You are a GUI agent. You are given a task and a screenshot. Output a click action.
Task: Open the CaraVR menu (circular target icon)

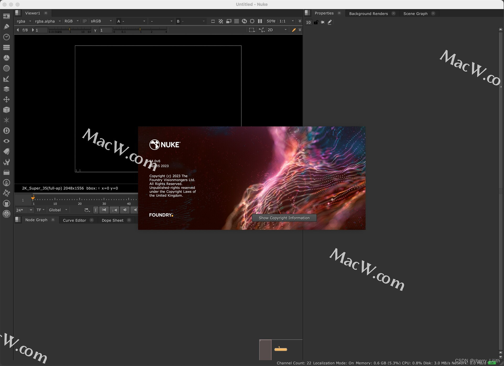tap(6, 214)
